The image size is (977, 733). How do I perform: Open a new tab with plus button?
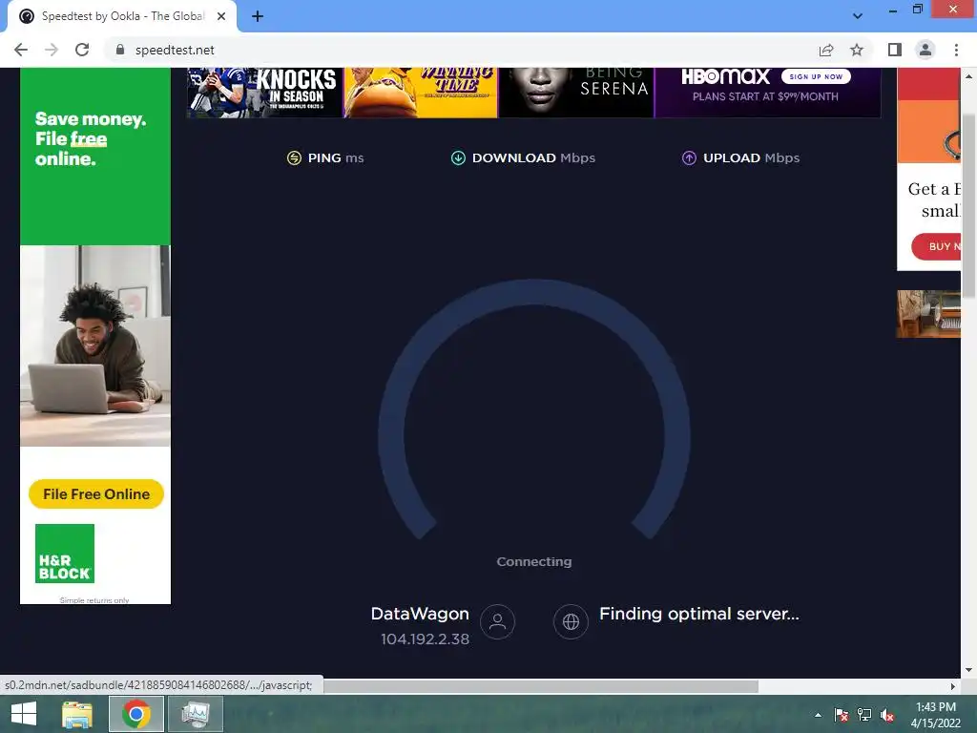click(x=258, y=16)
